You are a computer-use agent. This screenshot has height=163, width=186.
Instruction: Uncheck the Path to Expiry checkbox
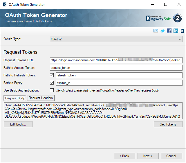pos(52,83)
